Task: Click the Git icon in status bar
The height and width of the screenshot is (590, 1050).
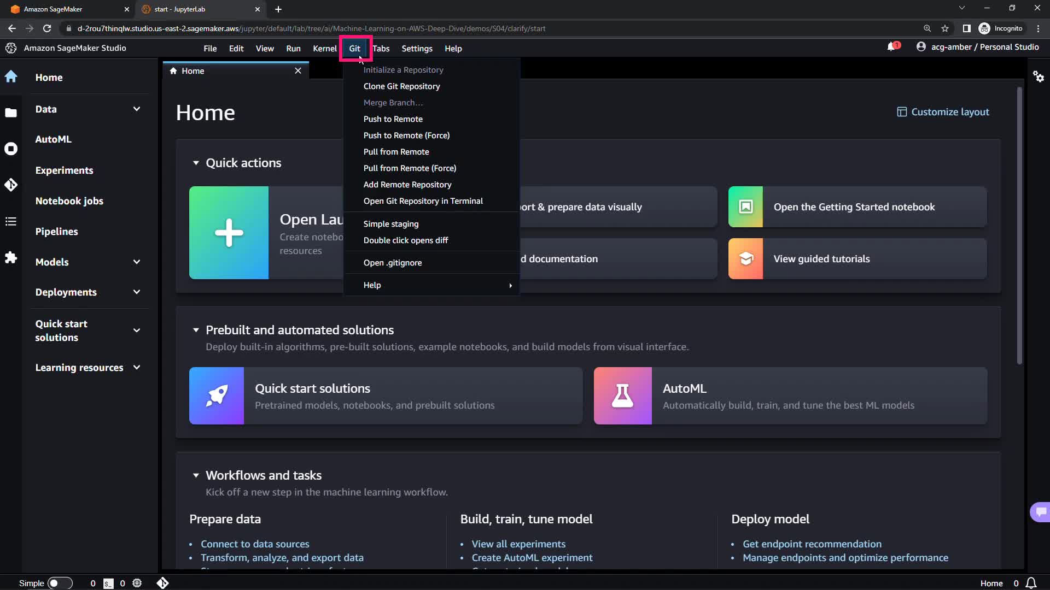Action: (x=162, y=583)
